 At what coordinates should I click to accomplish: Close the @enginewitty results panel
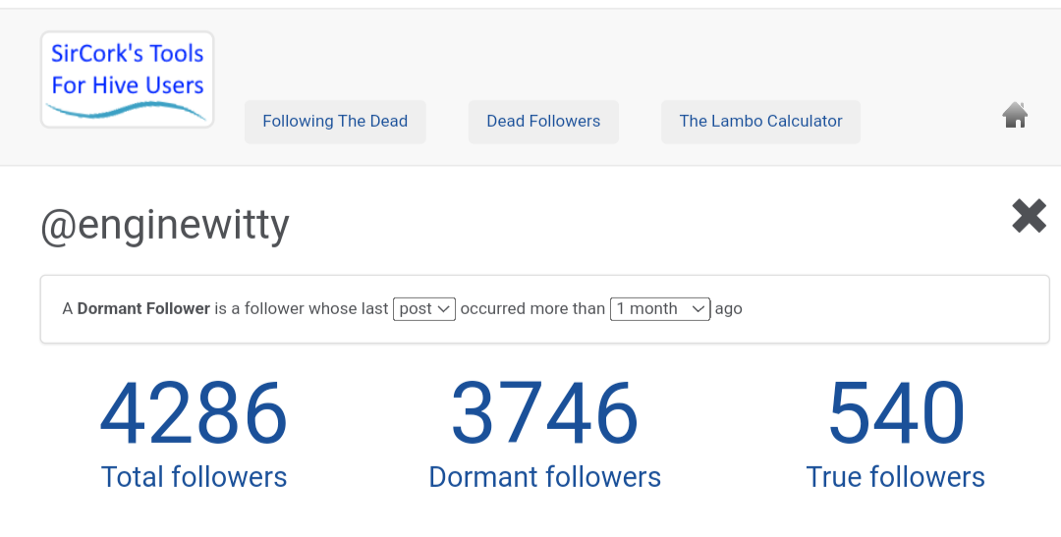pyautogui.click(x=1030, y=216)
